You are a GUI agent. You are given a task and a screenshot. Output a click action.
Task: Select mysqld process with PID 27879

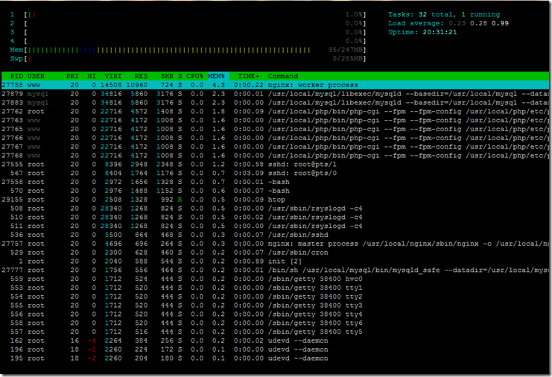[x=275, y=94]
